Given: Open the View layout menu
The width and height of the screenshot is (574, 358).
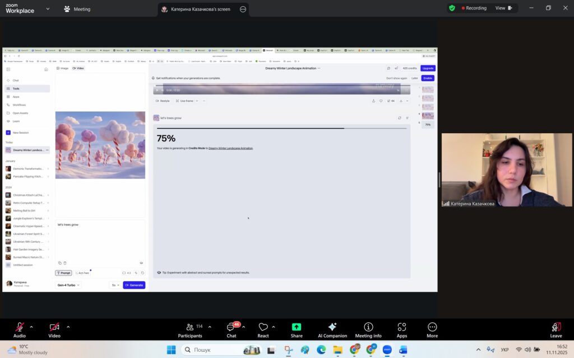Looking at the screenshot, I should tap(503, 8).
